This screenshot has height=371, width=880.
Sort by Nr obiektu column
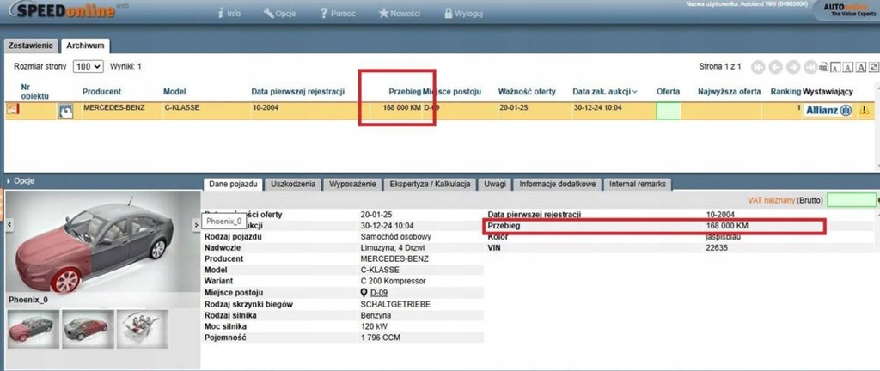click(x=34, y=91)
